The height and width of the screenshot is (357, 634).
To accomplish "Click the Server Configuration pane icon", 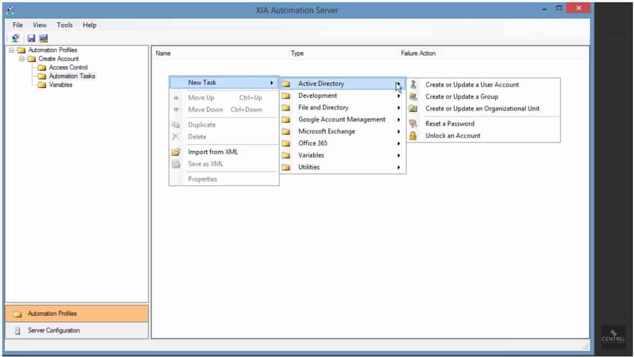I will [x=17, y=331].
